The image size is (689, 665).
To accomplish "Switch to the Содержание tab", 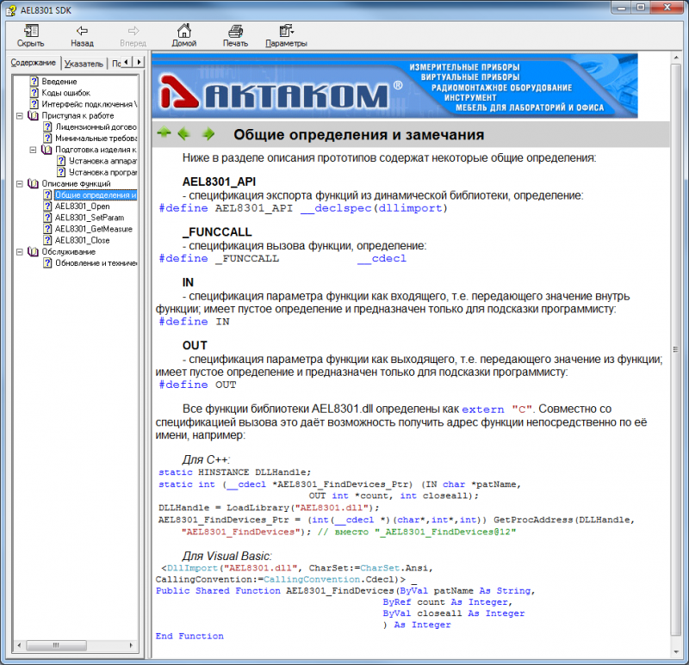I will coord(34,63).
